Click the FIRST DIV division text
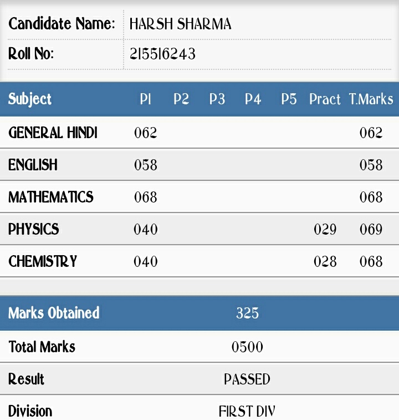The height and width of the screenshot is (420, 399). [247, 411]
